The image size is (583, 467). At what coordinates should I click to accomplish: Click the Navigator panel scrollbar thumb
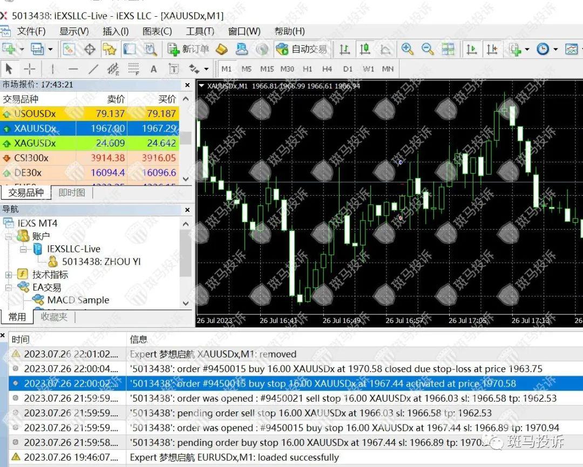pyautogui.click(x=185, y=253)
